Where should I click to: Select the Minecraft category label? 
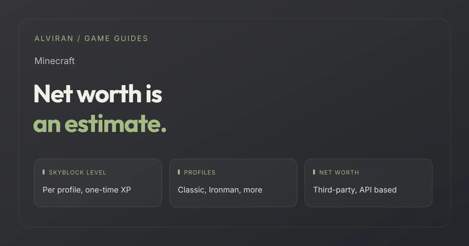54,61
